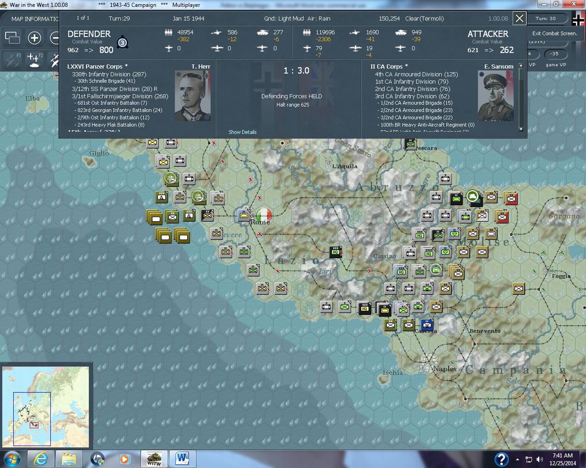586x468 pixels.
Task: Show hidden system tray icons
Action: point(518,459)
